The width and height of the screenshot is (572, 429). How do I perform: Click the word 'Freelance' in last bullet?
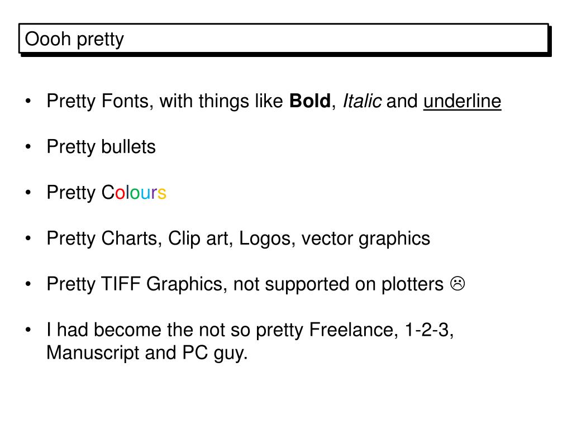coord(351,330)
